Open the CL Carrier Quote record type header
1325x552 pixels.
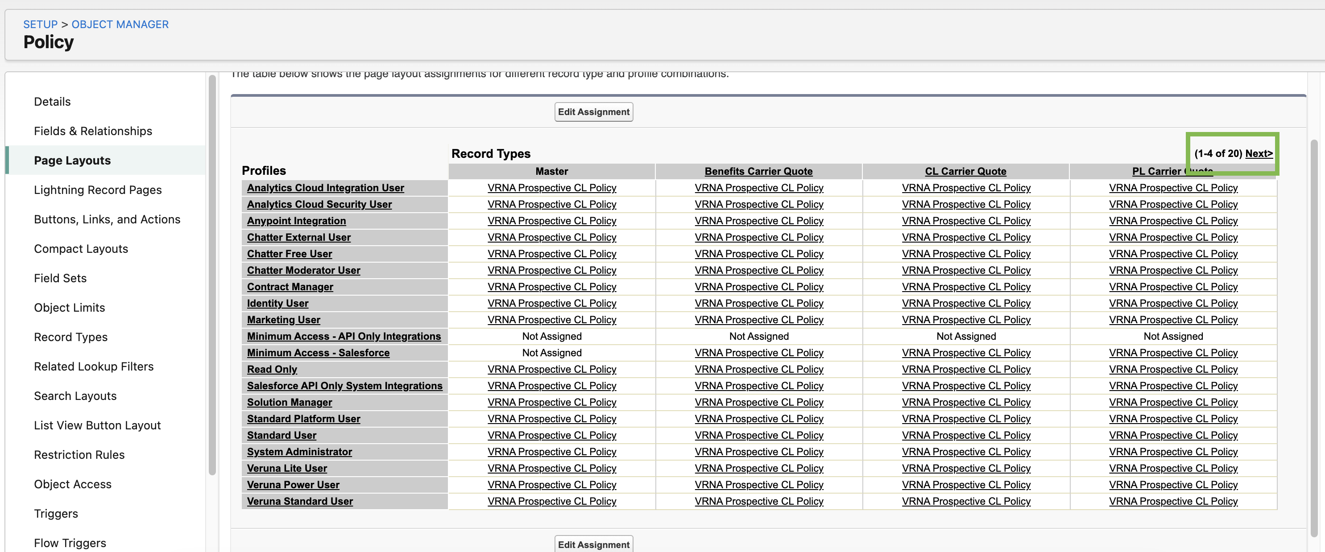[x=965, y=171]
